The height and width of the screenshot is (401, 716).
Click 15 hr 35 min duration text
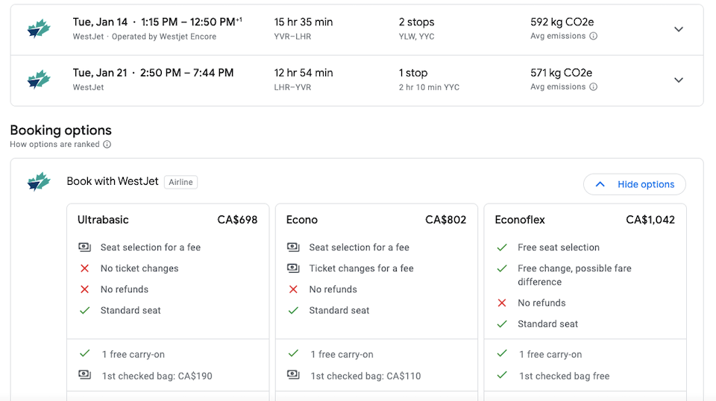(304, 22)
